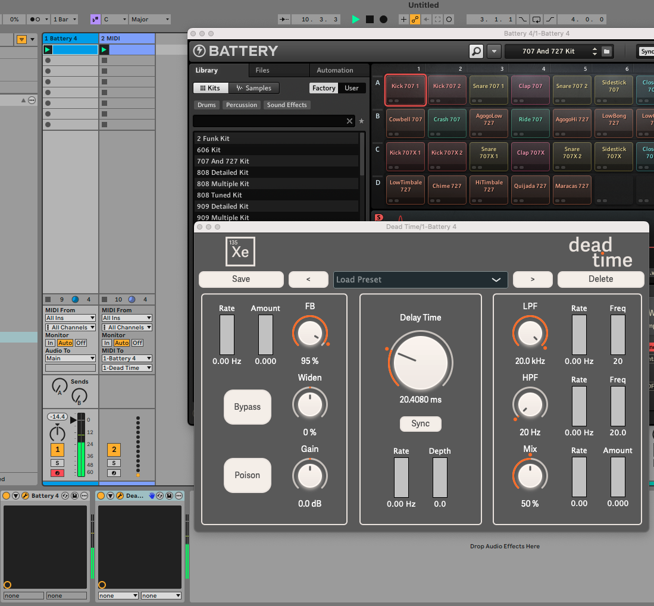Open the 1-Dead Time routing dropdown
Image resolution: width=654 pixels, height=606 pixels.
pos(127,368)
